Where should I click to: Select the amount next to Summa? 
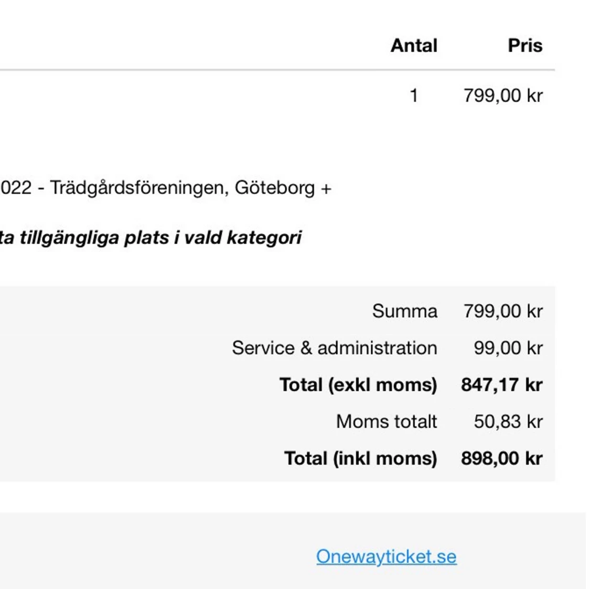502,311
